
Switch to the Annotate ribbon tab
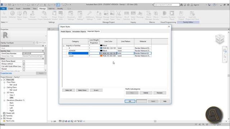(x=27, y=9)
